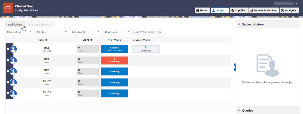Click the Oracle logo icon
This screenshot has height=114, width=303.
[8, 8]
